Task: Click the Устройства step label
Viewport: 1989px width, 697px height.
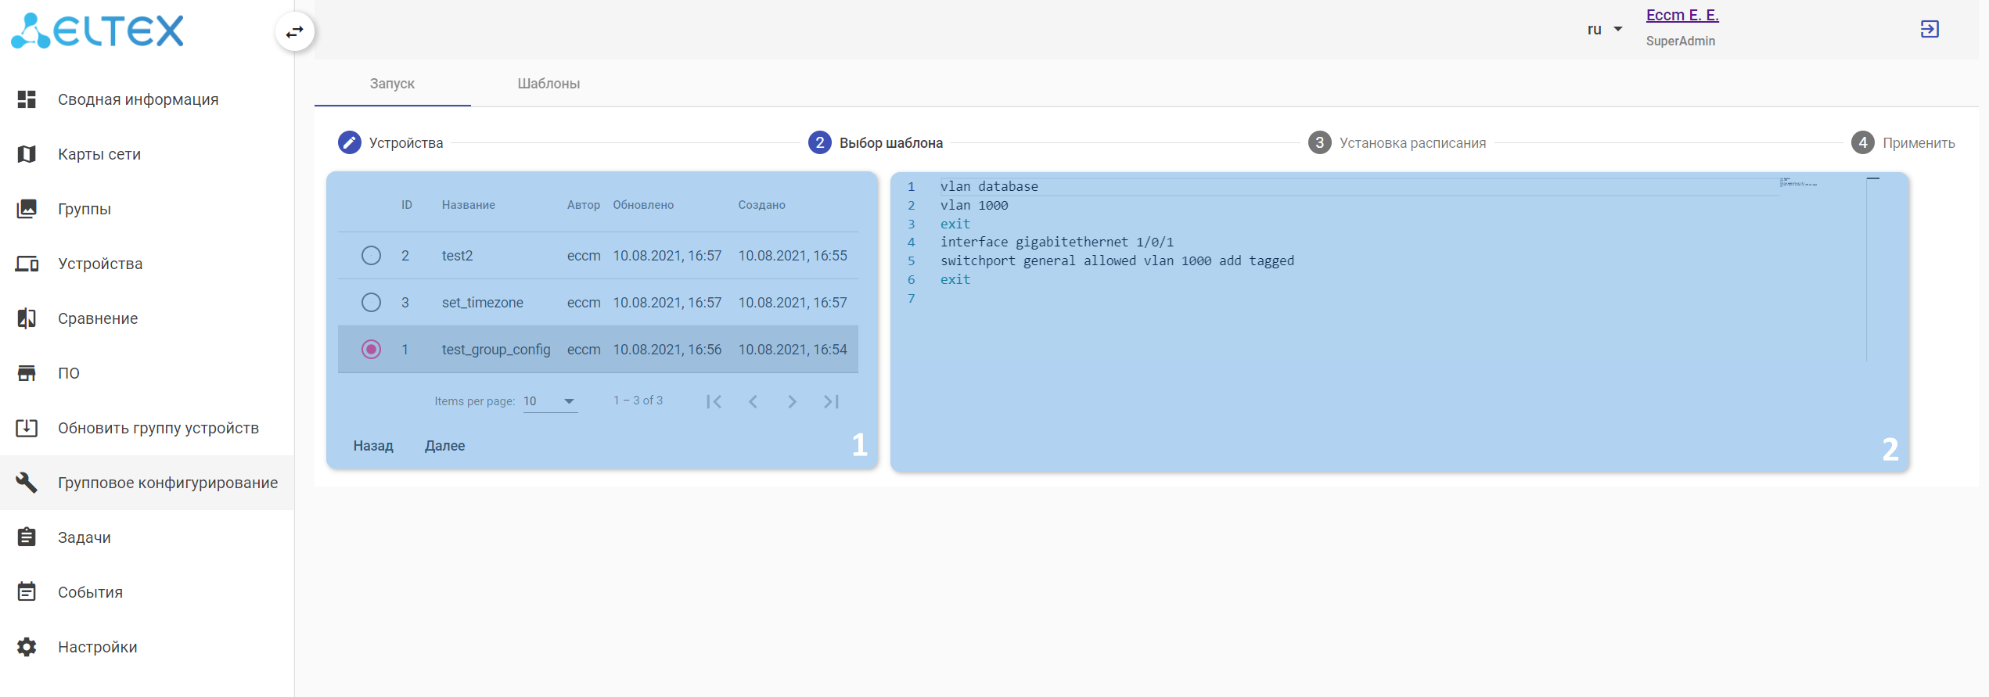Action: [406, 143]
